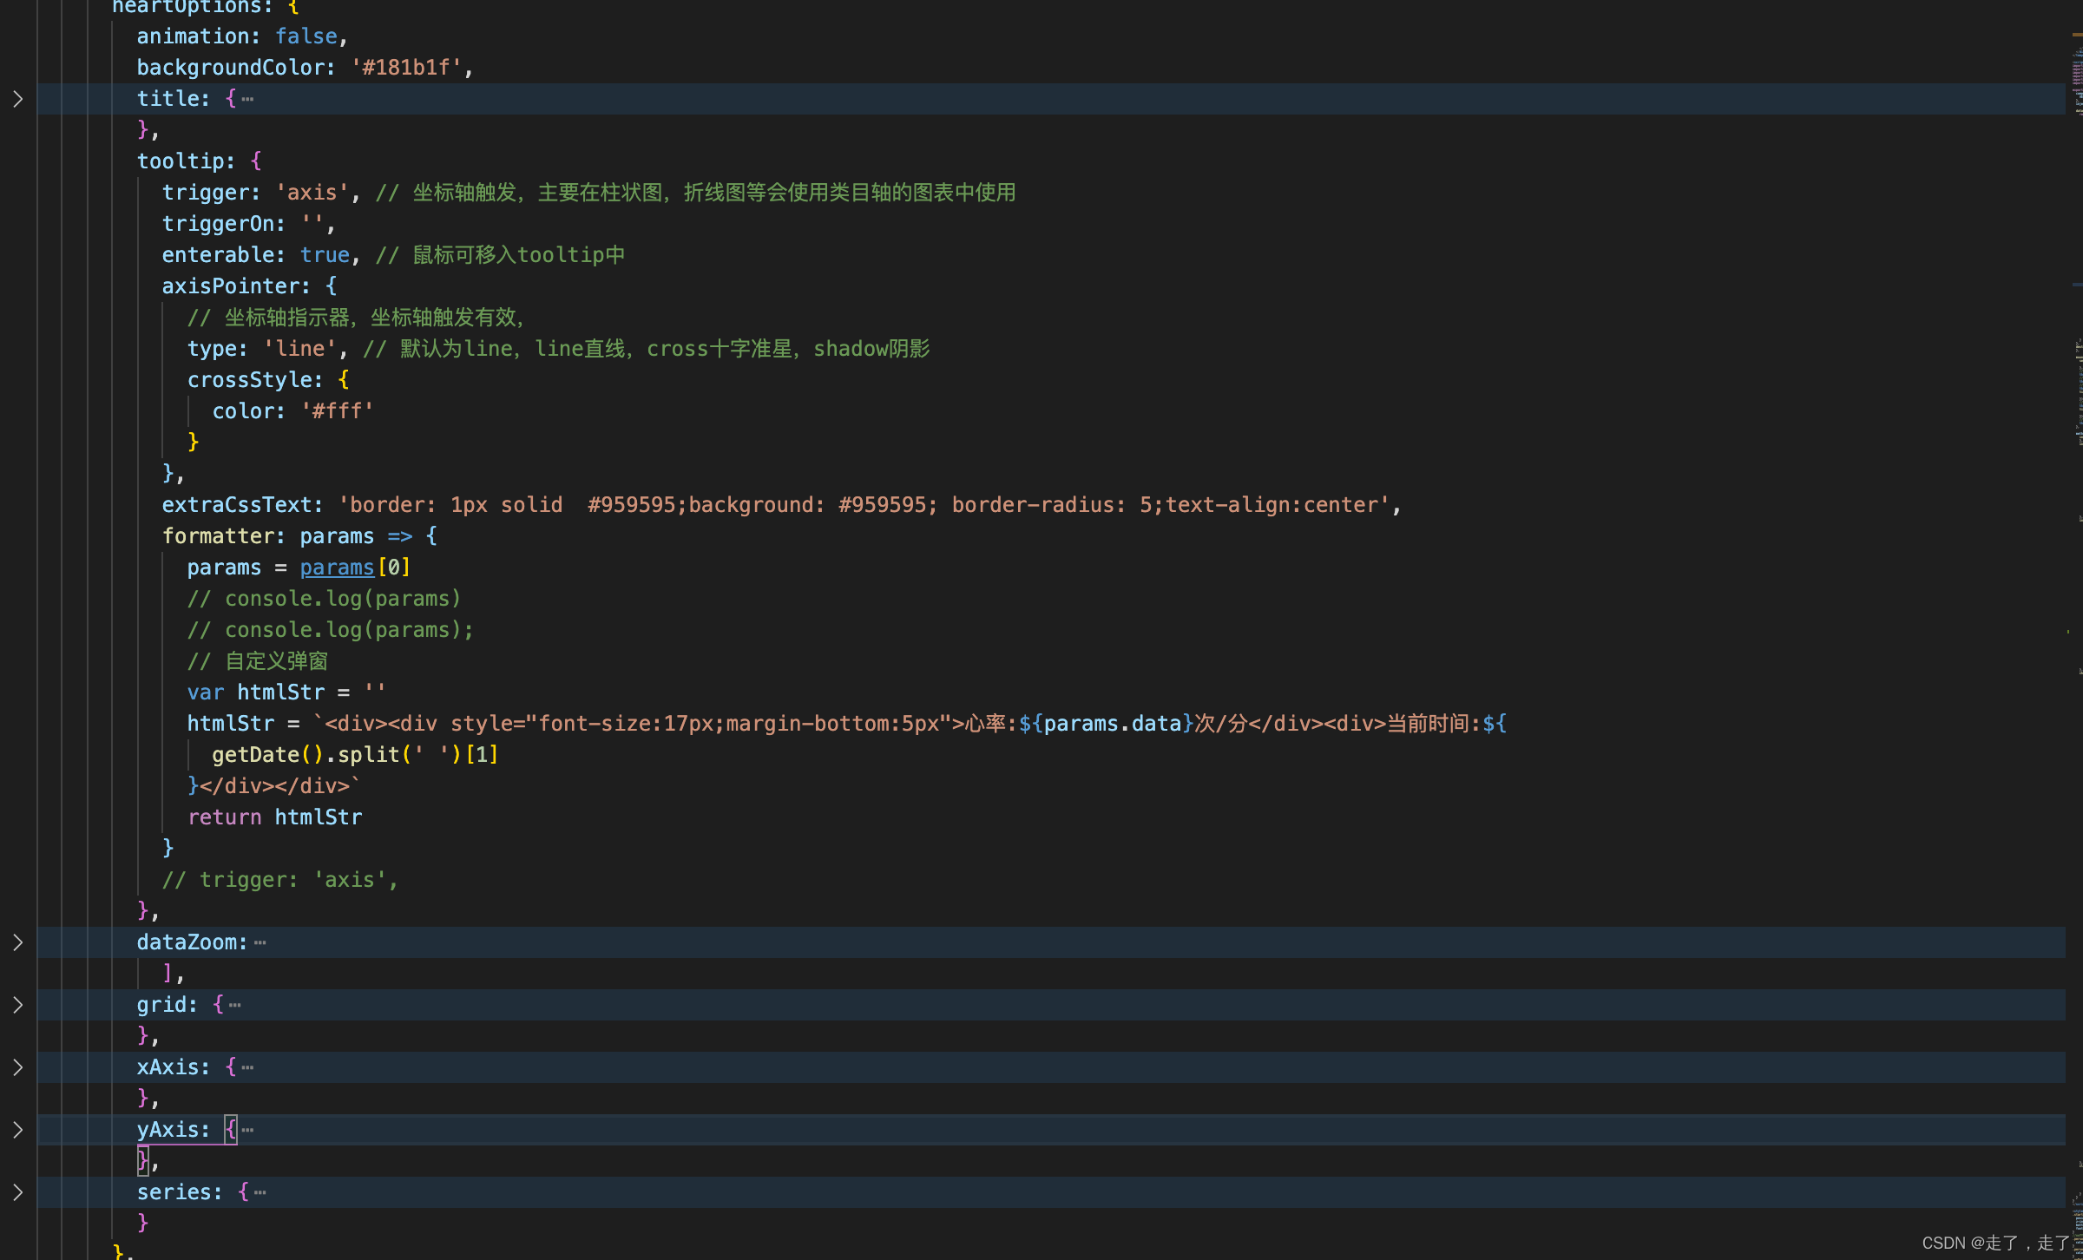Click the minimap scrollbar on right edge
The width and height of the screenshot is (2083, 1260).
tap(2075, 630)
